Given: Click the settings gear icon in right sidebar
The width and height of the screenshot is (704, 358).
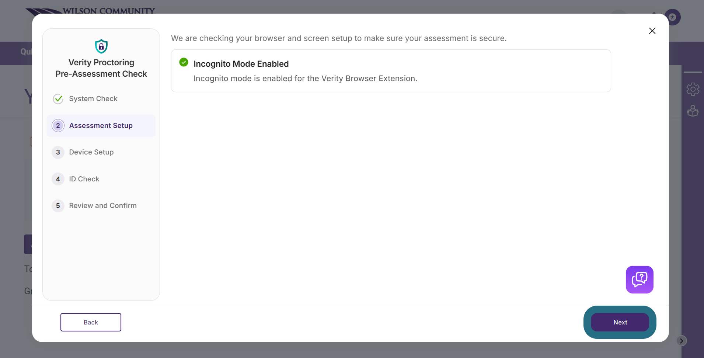Looking at the screenshot, I should (x=693, y=89).
